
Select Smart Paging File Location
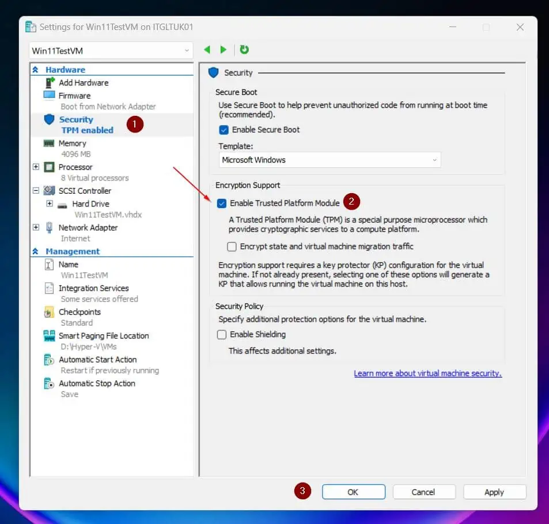tap(104, 335)
